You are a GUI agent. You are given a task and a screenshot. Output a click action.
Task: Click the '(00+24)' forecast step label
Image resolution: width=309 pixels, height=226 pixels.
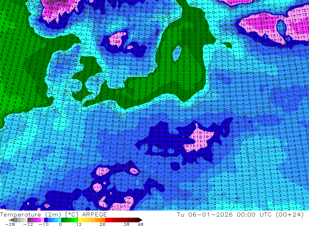(290, 214)
